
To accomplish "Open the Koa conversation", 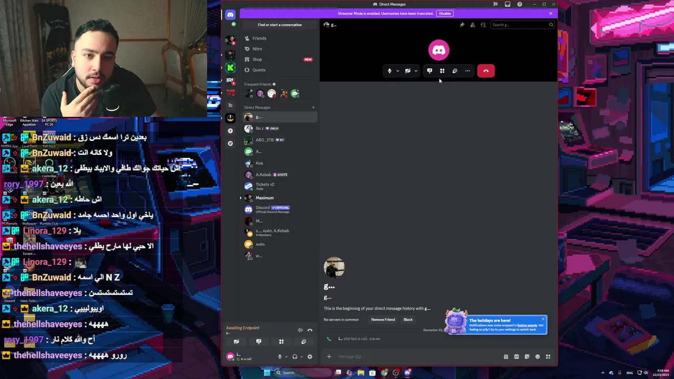I will 280,163.
